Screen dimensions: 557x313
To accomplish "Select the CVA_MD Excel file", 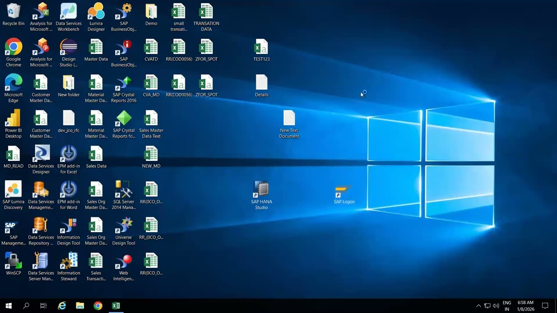I will 151,86.
